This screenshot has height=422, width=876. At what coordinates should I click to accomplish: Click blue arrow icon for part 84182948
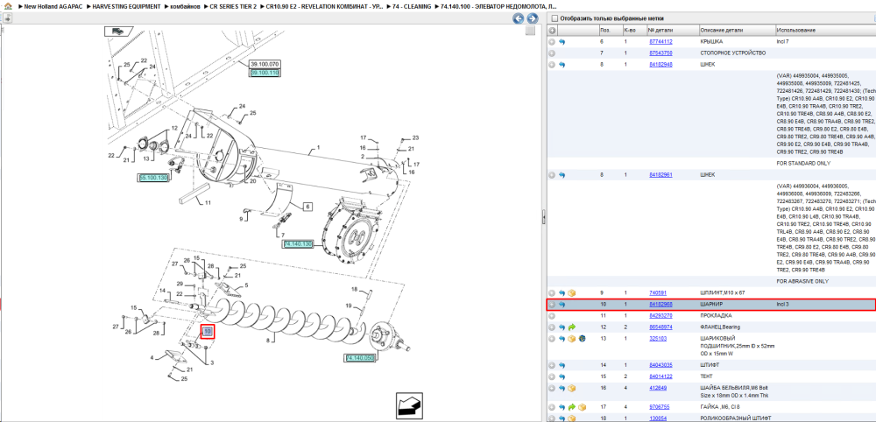point(562,65)
